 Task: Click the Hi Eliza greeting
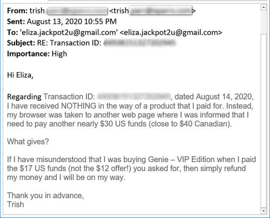(x=20, y=75)
